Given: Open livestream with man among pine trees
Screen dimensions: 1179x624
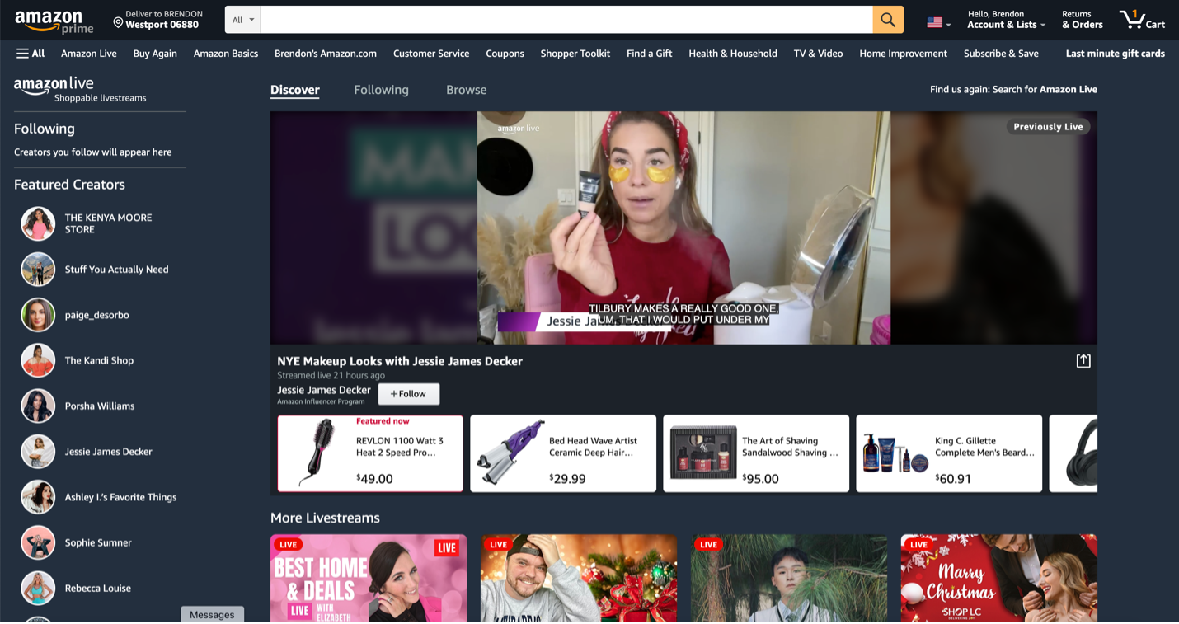Looking at the screenshot, I should pos(789,578).
